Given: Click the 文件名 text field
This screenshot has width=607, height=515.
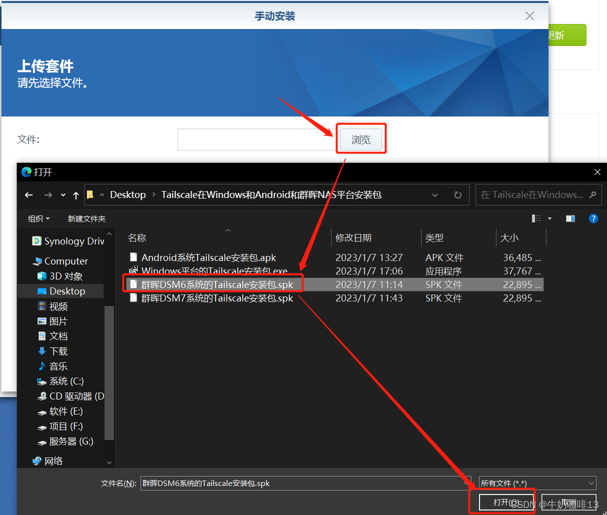Looking at the screenshot, I should pos(305,483).
